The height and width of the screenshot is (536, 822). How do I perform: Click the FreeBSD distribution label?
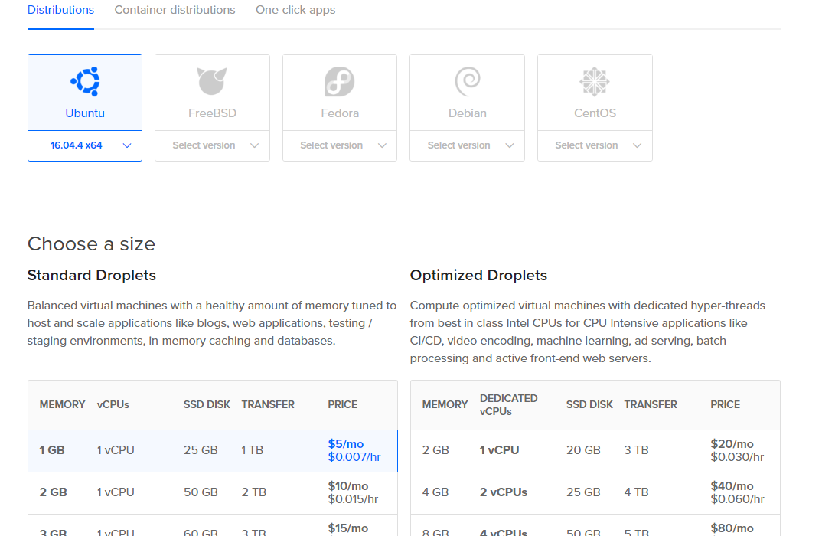(212, 113)
